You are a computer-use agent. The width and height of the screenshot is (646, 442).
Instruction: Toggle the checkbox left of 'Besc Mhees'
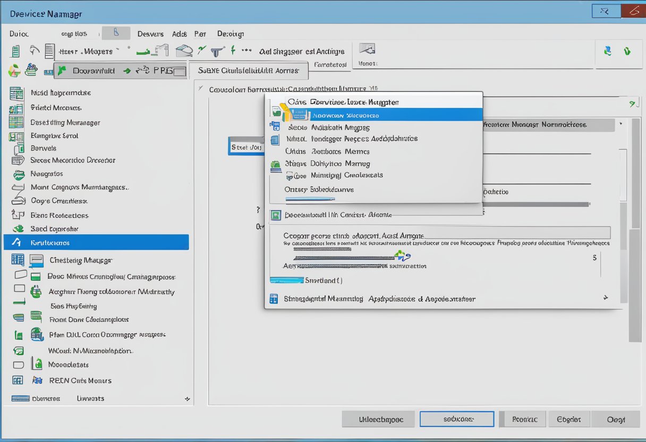pyautogui.click(x=20, y=275)
